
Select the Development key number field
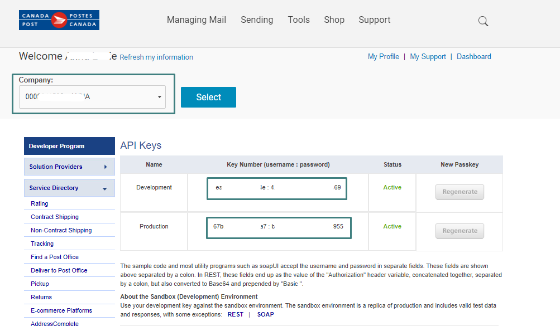click(x=277, y=188)
